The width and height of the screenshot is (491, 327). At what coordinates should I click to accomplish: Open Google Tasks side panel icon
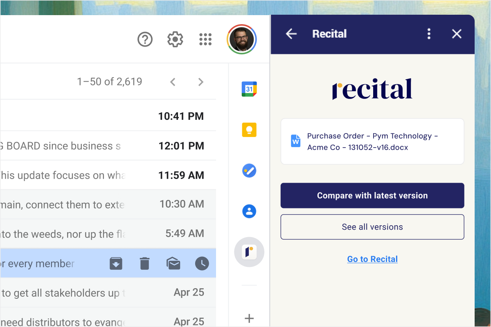point(249,170)
